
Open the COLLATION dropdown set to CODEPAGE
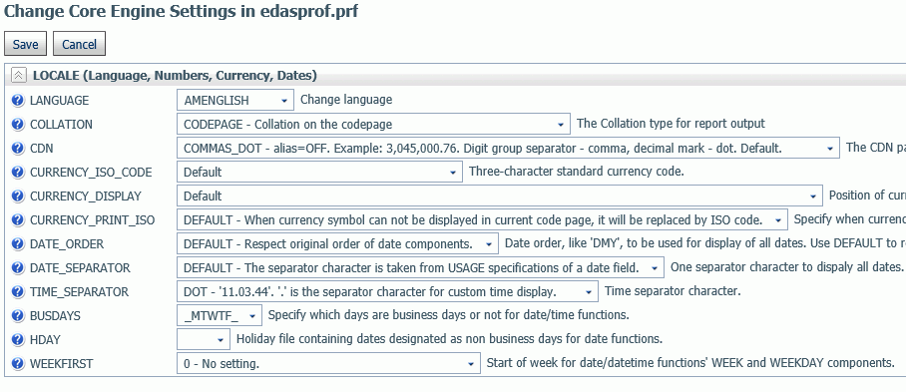tap(373, 124)
